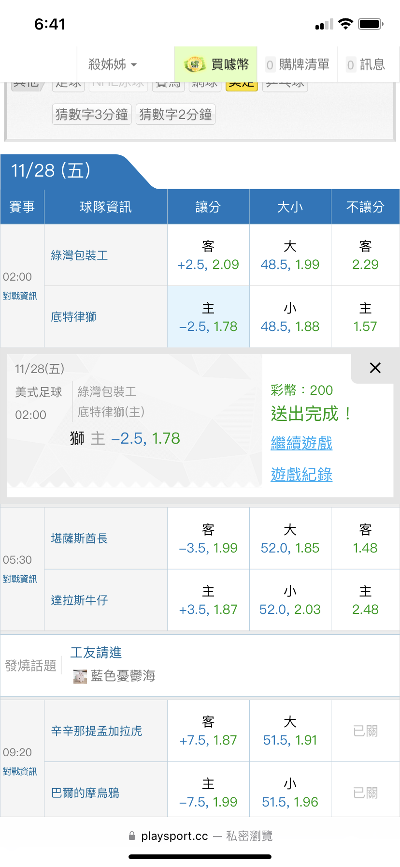400x867 pixels.
Task: Pick 綠灣包裝工 spread +2.5 at 2.09
Action: [x=208, y=255]
